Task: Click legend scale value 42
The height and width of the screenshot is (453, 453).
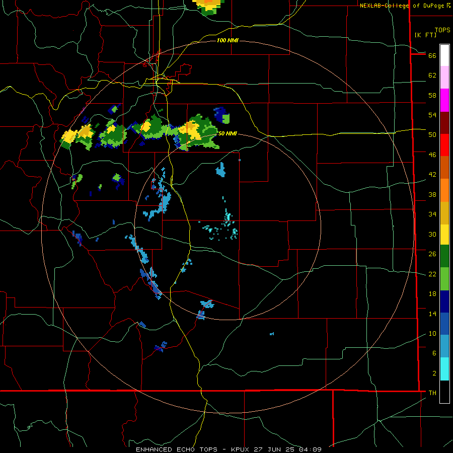Action: [432, 175]
